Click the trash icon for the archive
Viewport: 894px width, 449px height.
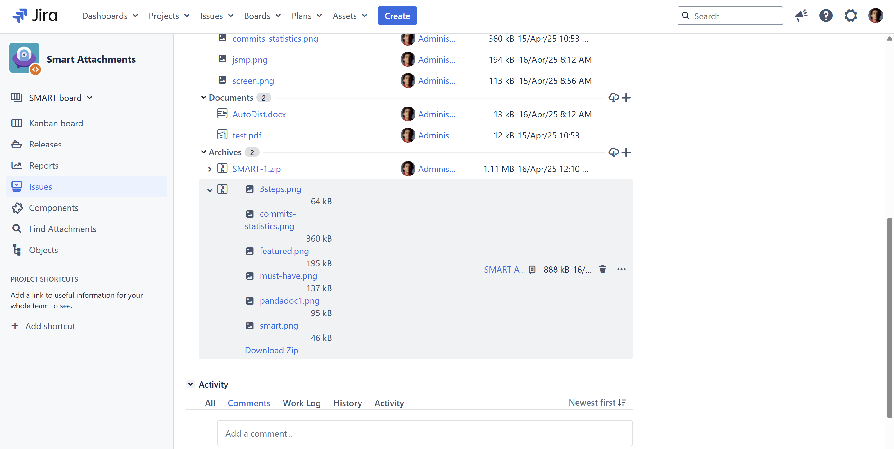pos(602,269)
